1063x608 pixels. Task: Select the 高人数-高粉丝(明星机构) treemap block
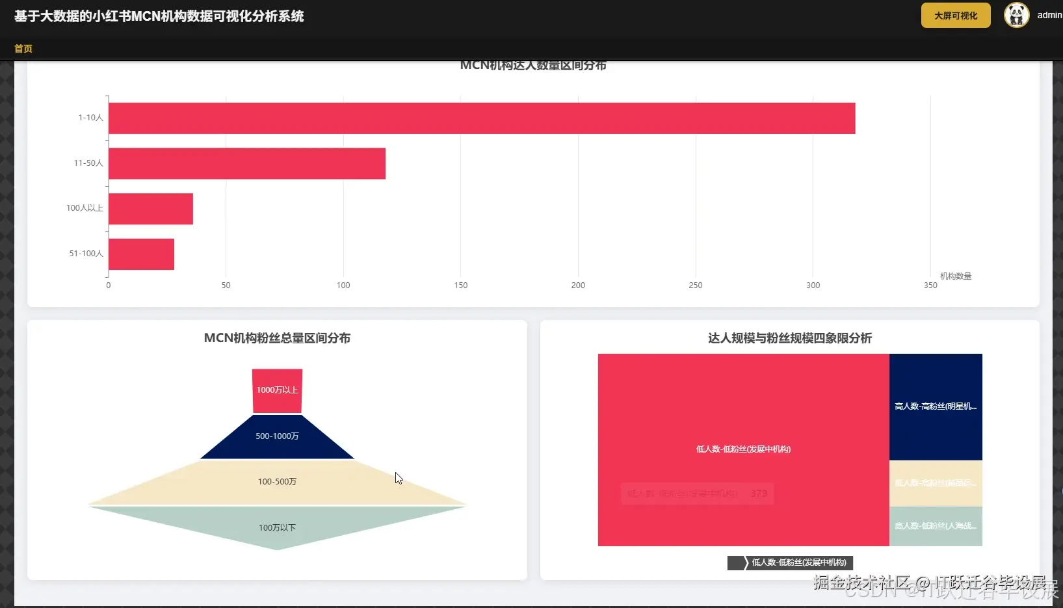click(936, 405)
